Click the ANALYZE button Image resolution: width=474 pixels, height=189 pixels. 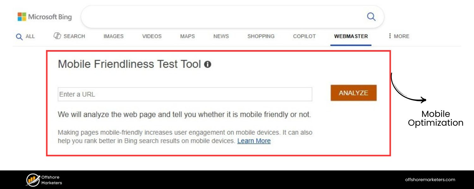pos(353,93)
